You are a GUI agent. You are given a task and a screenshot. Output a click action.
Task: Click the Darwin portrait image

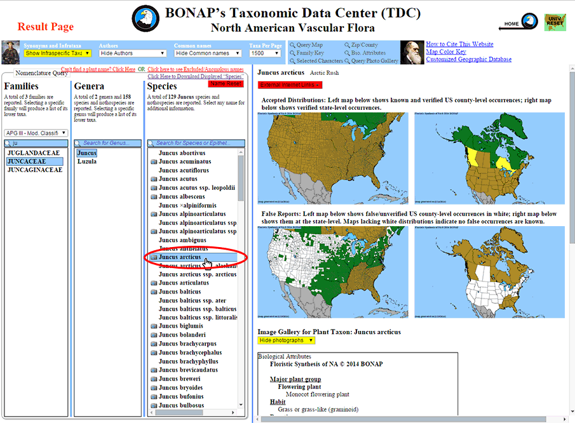(412, 53)
